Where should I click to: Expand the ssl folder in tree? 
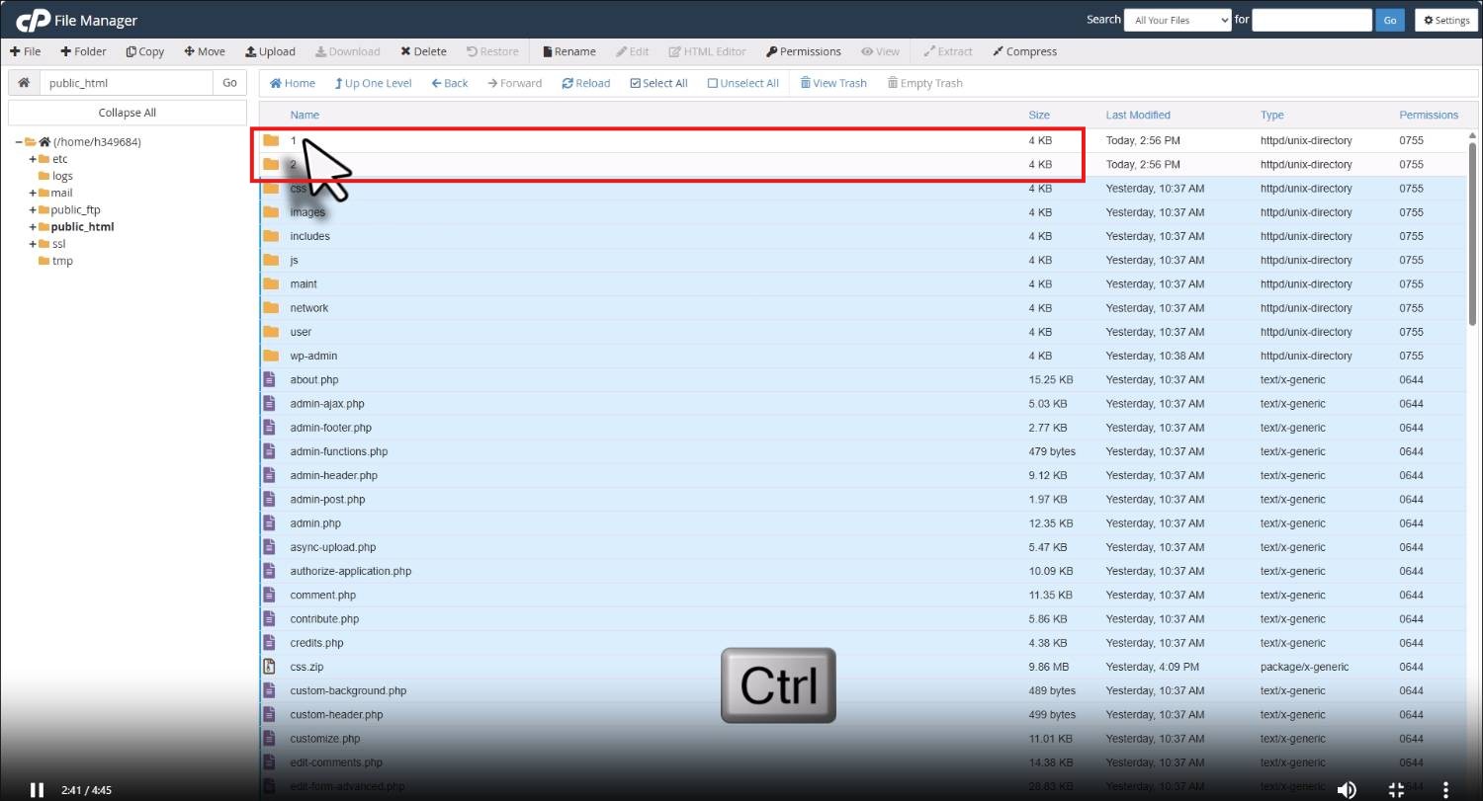33,244
